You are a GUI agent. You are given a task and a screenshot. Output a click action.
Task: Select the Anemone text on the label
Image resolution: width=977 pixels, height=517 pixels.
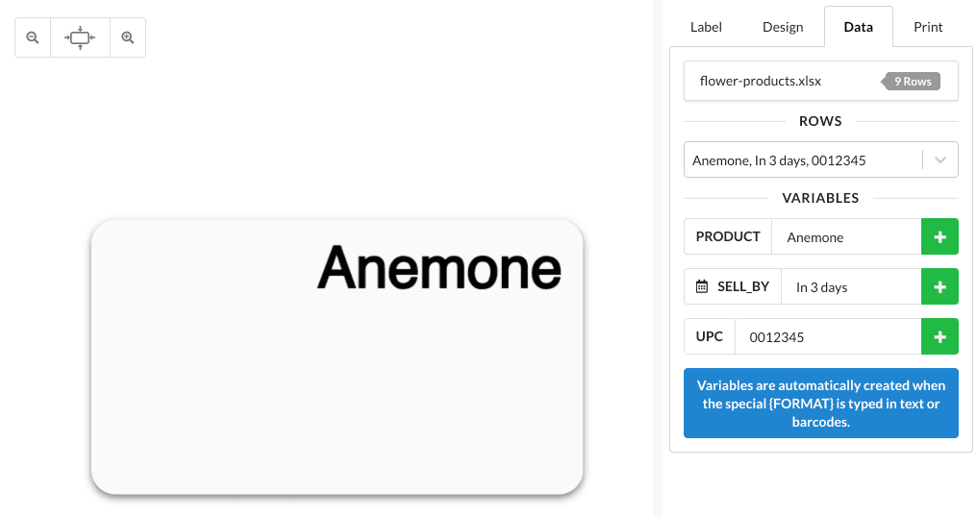pyautogui.click(x=438, y=267)
